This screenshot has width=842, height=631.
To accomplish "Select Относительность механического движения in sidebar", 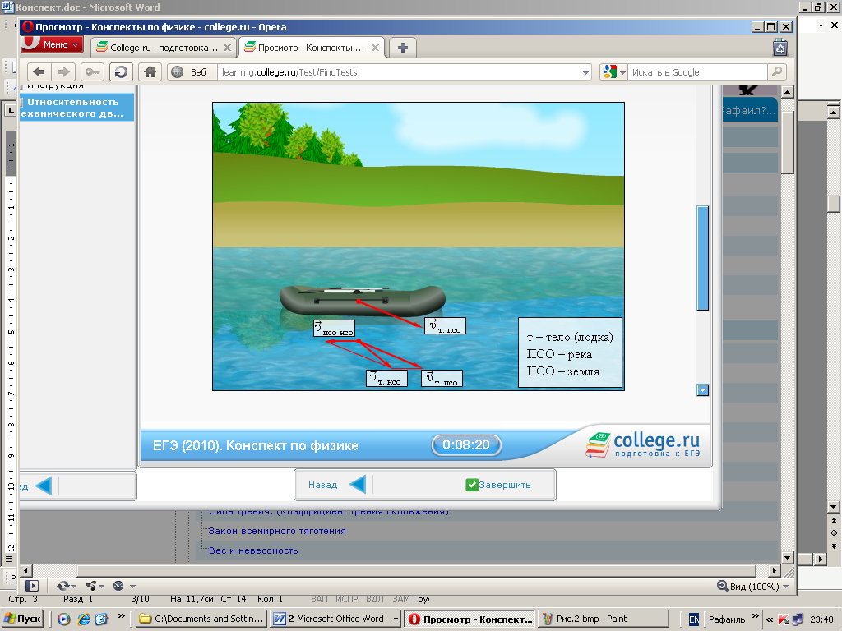I will tap(76, 108).
